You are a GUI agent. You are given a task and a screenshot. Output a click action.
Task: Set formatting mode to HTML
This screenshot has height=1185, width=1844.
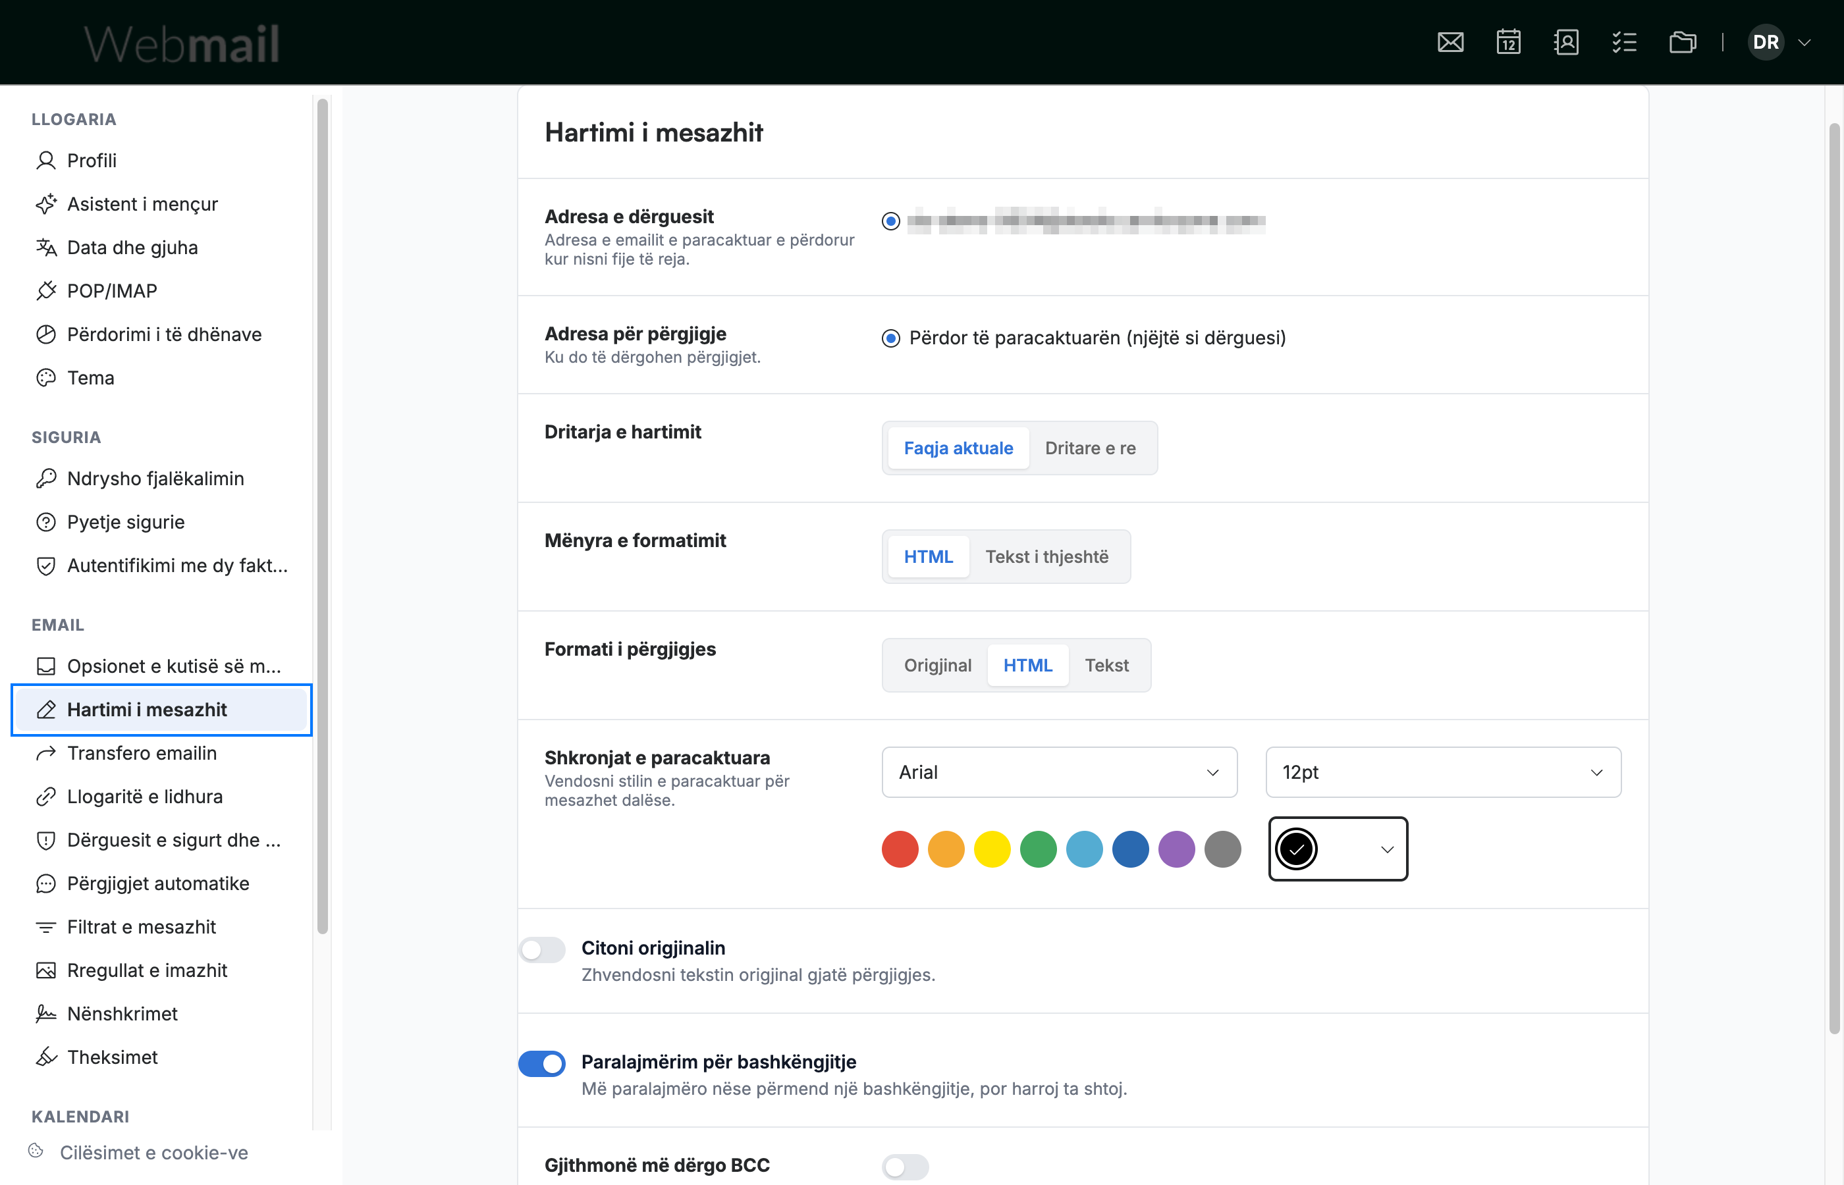928,556
